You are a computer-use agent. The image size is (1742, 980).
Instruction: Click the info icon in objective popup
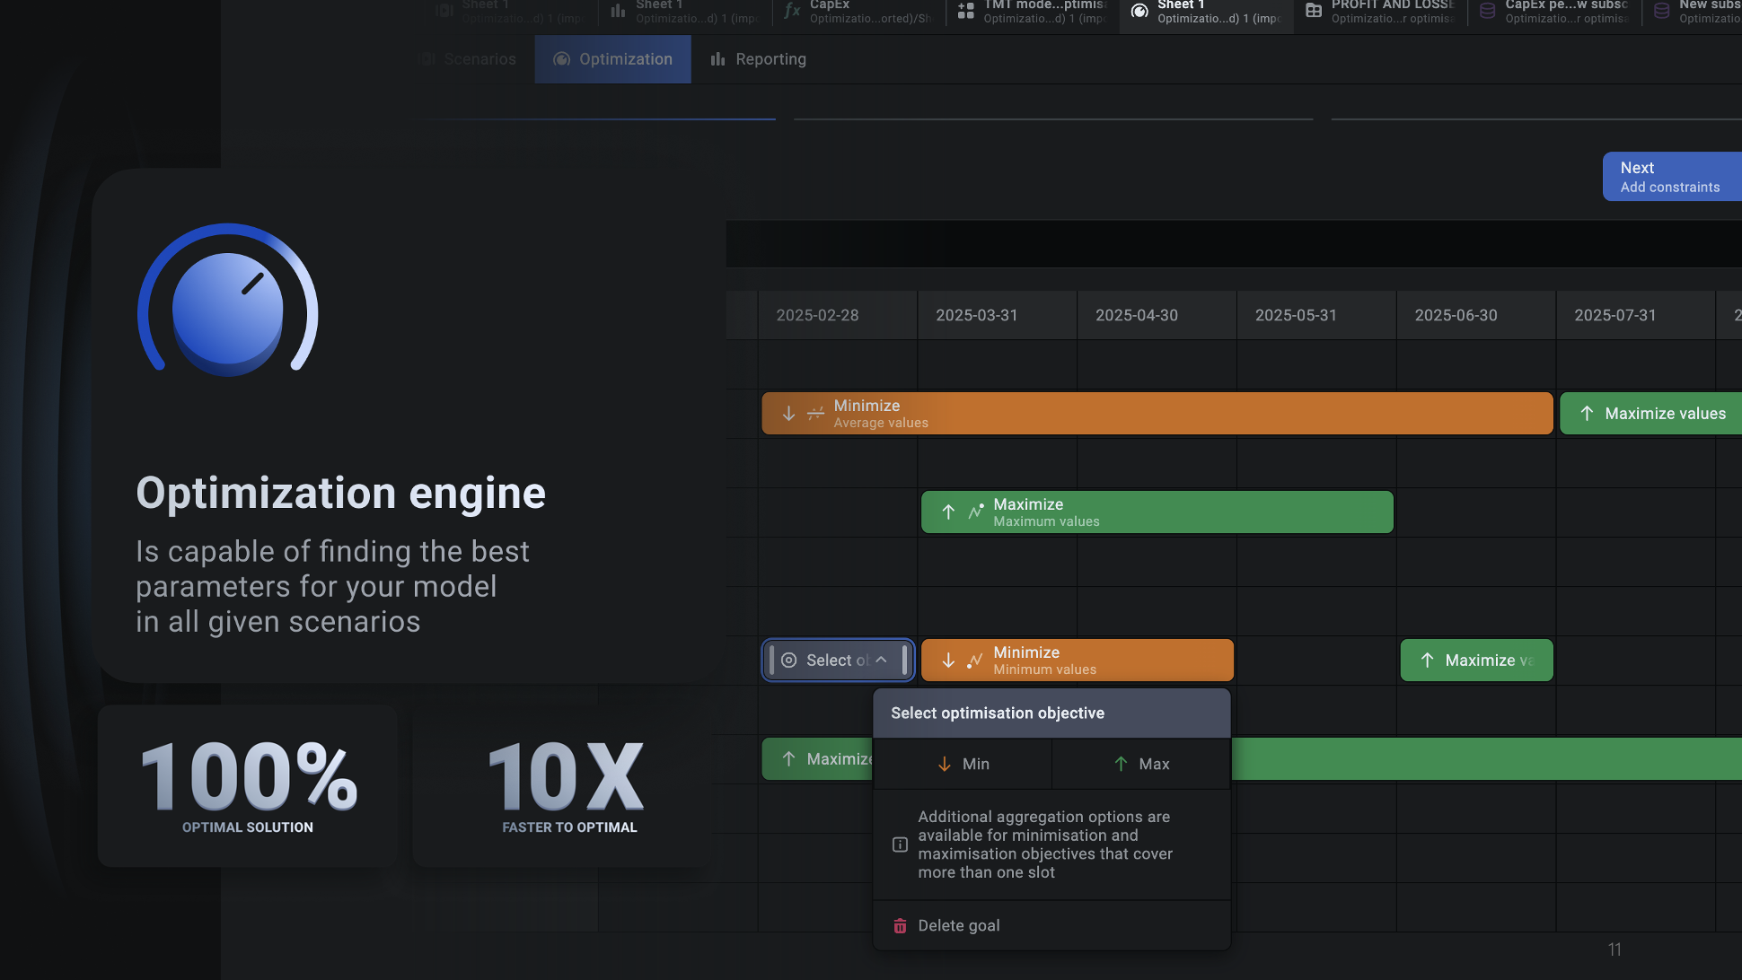[x=900, y=844]
